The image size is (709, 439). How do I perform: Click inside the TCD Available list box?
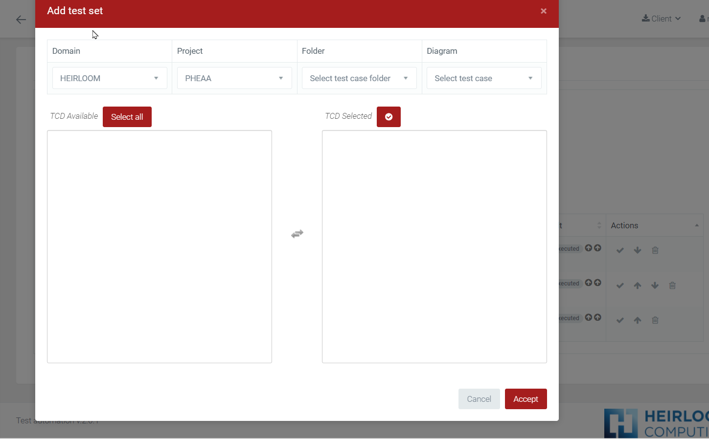pos(160,246)
